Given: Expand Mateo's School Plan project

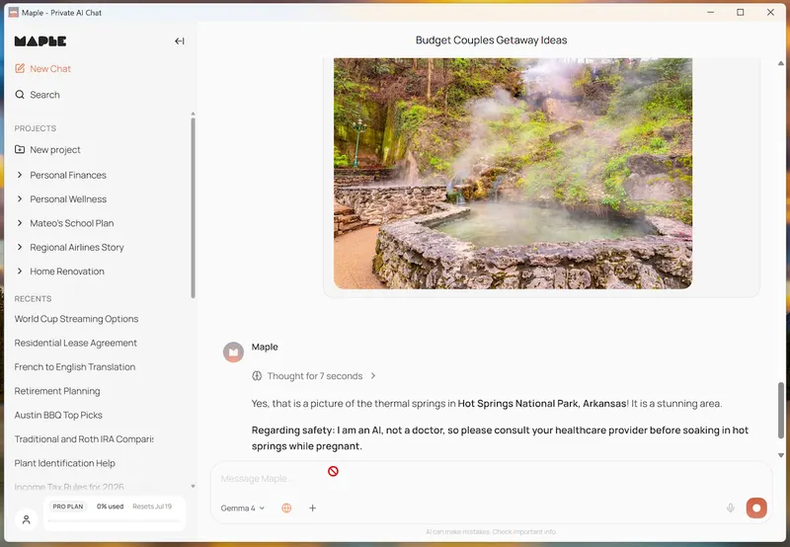Looking at the screenshot, I should [20, 223].
